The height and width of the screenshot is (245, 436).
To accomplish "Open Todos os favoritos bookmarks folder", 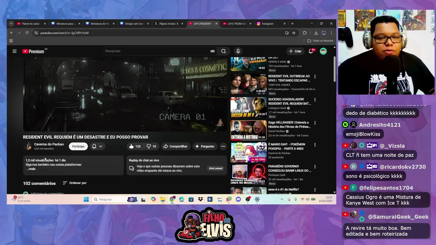I will [x=320, y=41].
